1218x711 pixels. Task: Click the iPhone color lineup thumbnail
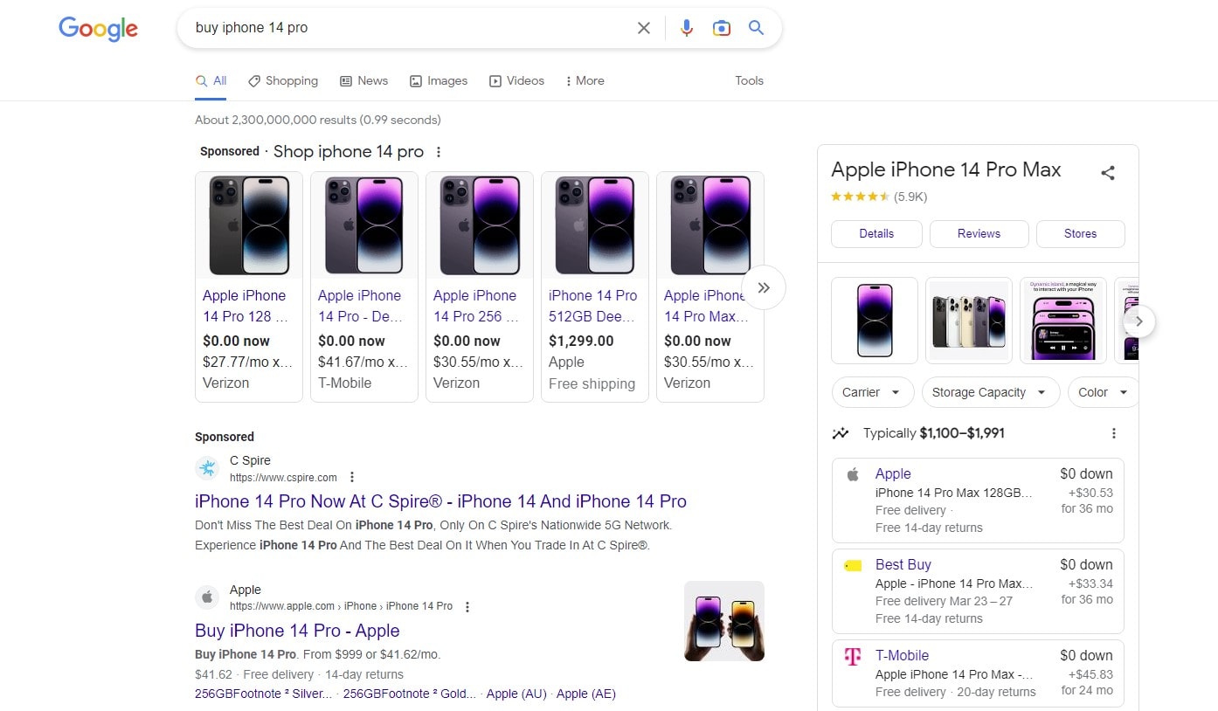[969, 321]
